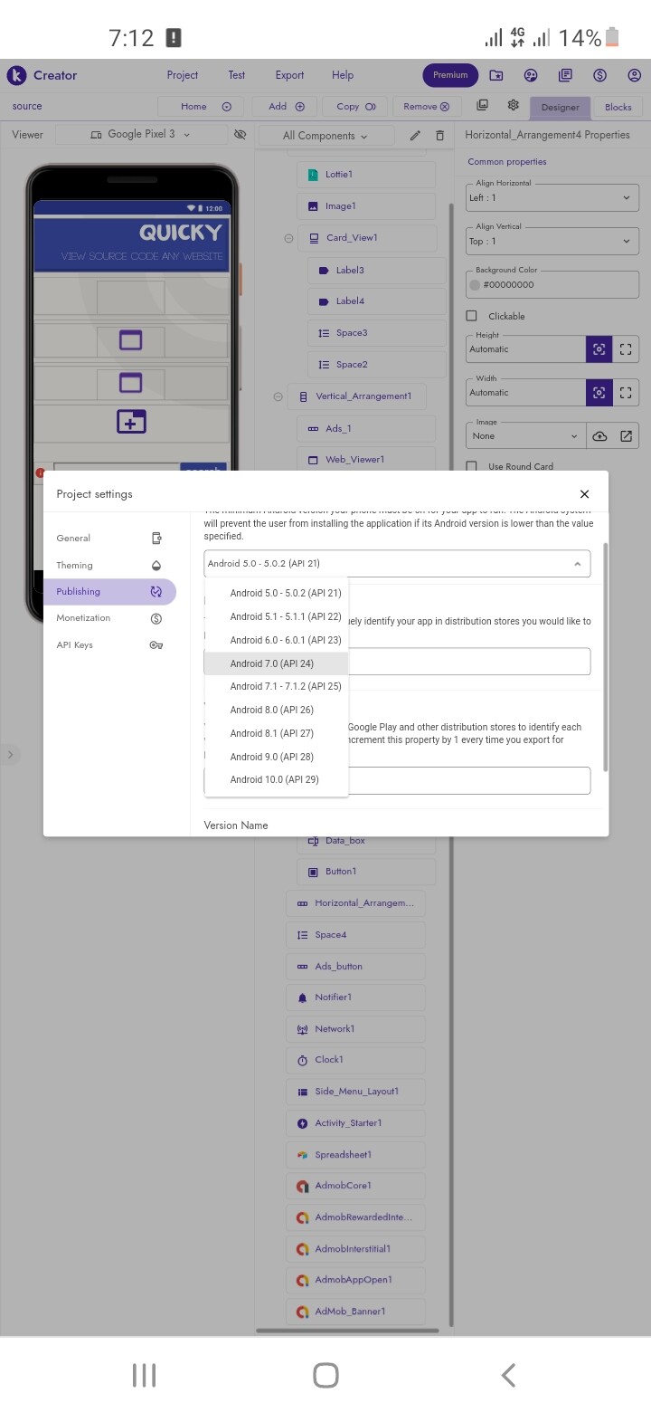Open the account profile icon
The width and height of the screenshot is (651, 1412).
(634, 75)
